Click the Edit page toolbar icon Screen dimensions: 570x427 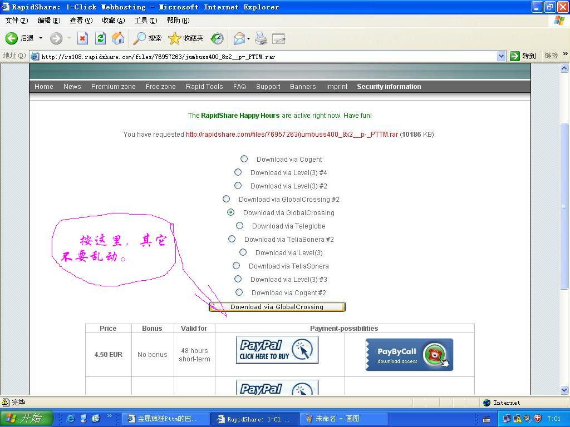click(278, 38)
